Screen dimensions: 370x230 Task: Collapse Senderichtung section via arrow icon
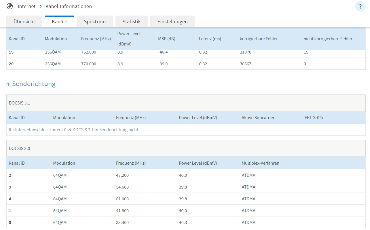pos(8,84)
